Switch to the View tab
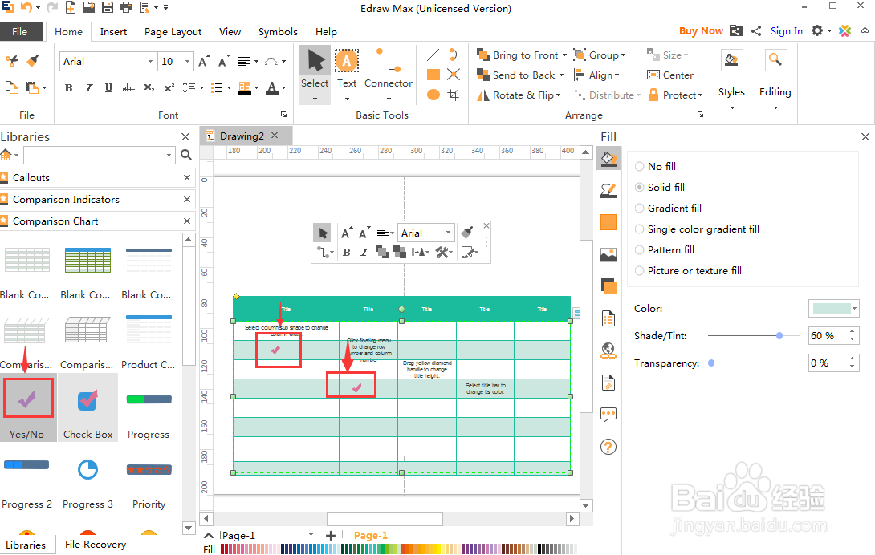875x555 pixels. (230, 32)
